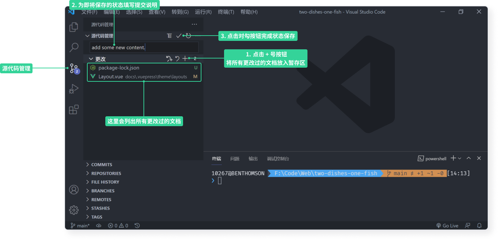
Task: Open the 文件(F) menu
Action: (89, 12)
